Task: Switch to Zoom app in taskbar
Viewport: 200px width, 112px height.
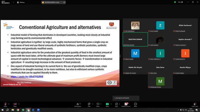Action: (x=38, y=110)
